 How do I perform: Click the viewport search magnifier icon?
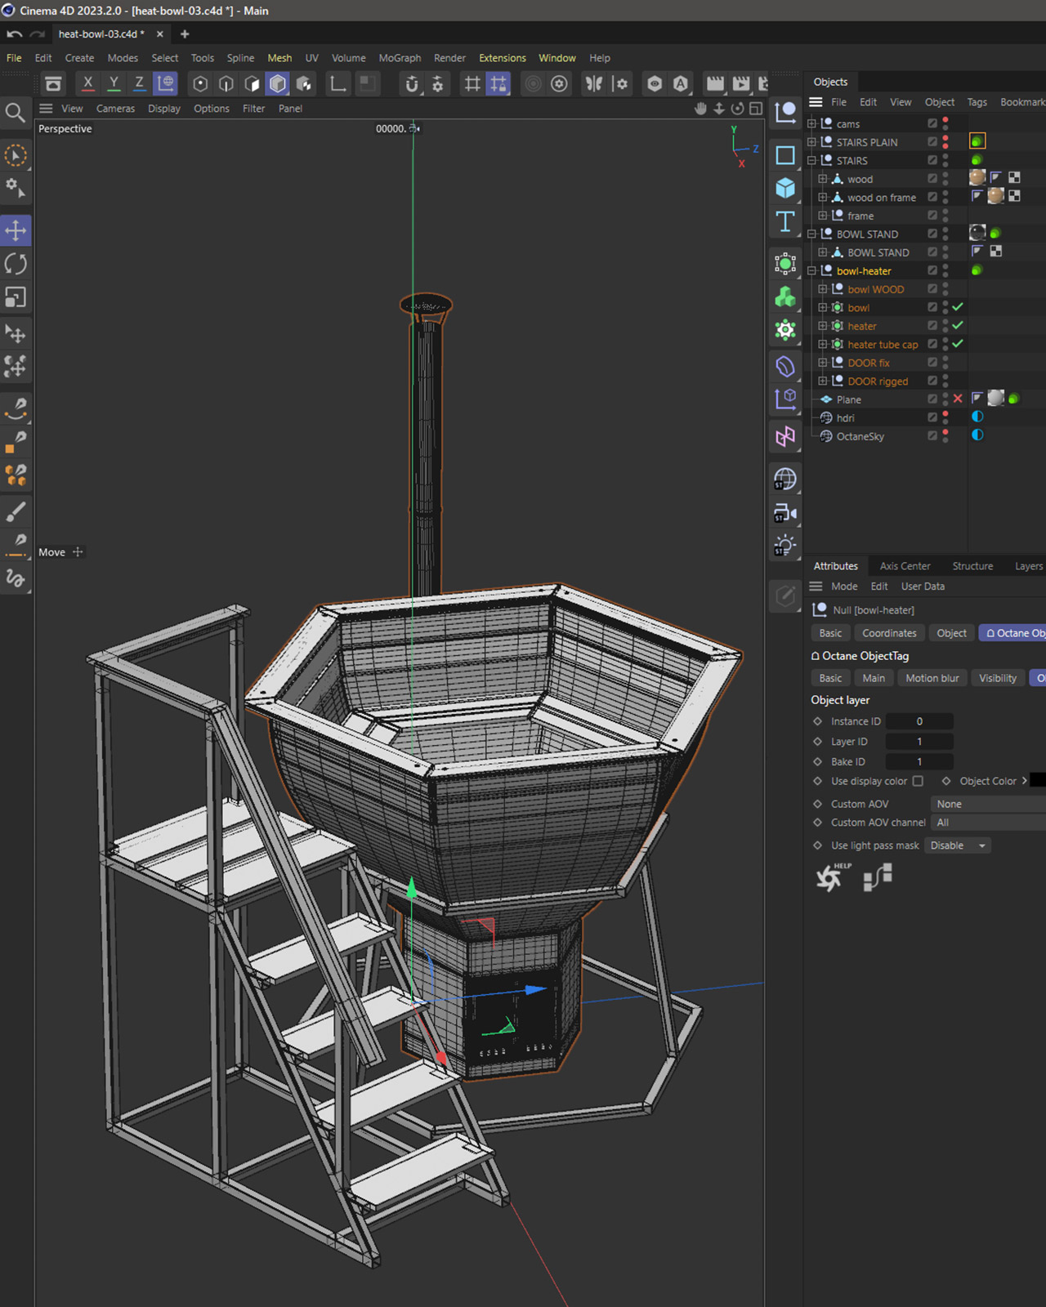coord(15,112)
